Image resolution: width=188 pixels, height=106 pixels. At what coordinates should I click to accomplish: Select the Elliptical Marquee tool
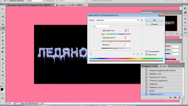point(3,13)
